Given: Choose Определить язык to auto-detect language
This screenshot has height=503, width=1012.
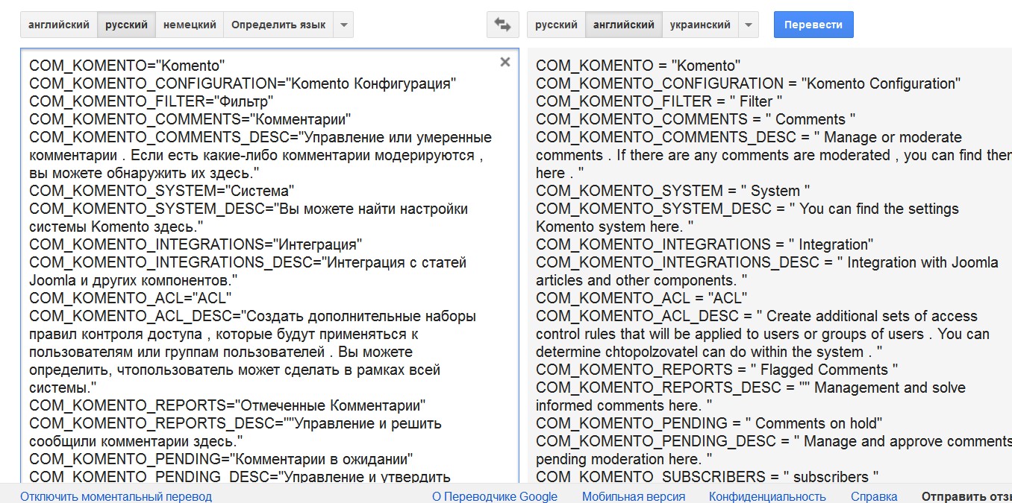Looking at the screenshot, I should tap(278, 25).
